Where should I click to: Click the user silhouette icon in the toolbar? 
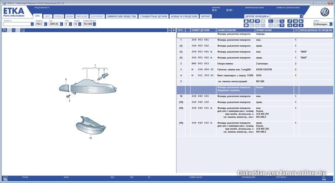pyautogui.click(x=252, y=21)
